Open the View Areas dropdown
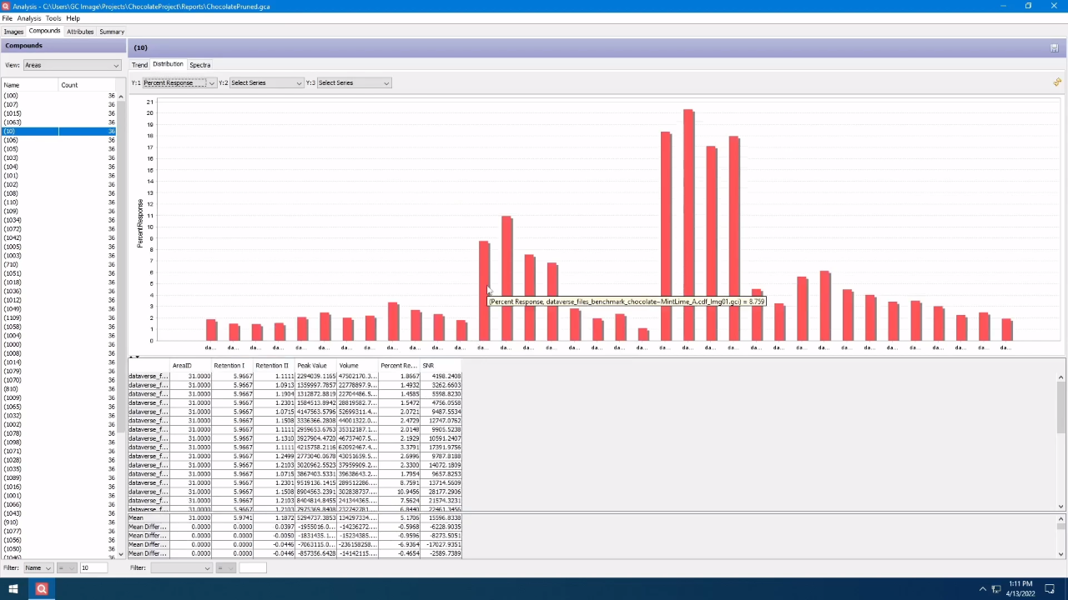 pyautogui.click(x=72, y=65)
